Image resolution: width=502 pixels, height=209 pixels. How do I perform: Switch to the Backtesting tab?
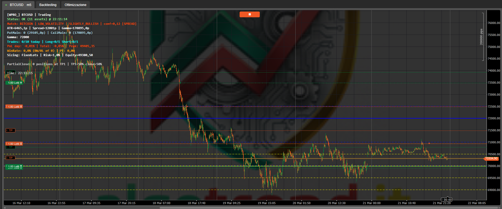[48, 5]
